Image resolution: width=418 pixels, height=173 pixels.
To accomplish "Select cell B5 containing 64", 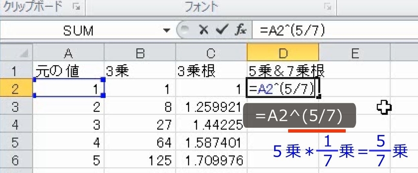I will tap(140, 142).
